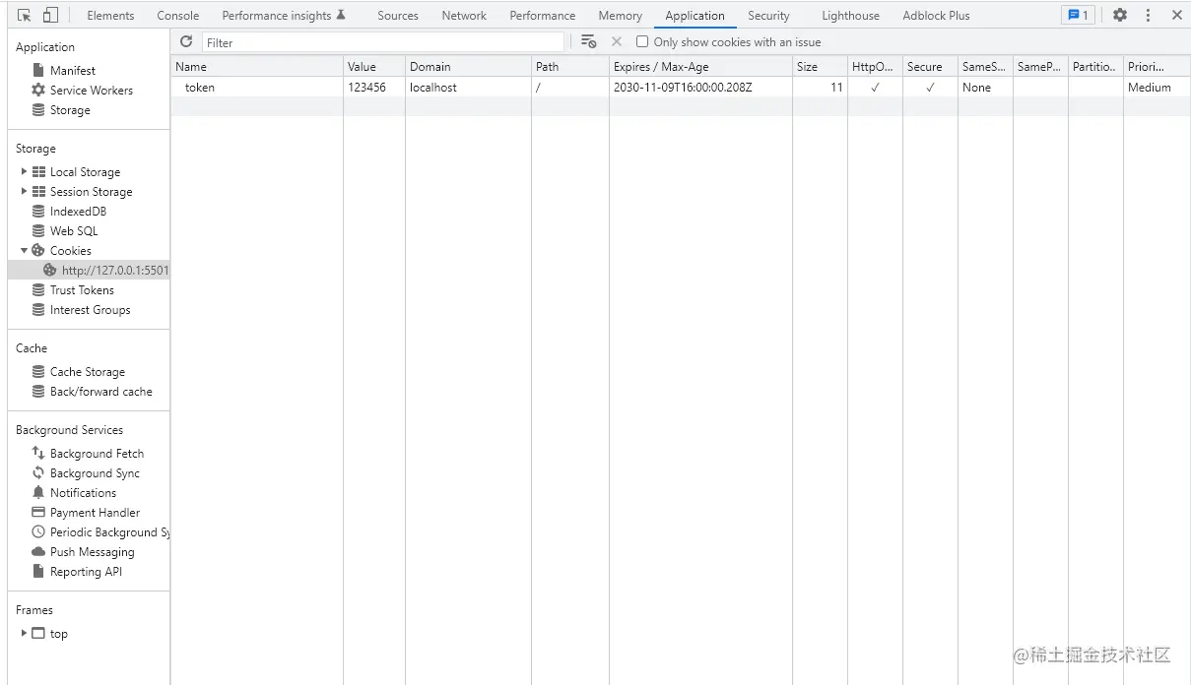1191x685 pixels.
Task: Sort by the Path column header
Action: point(570,67)
